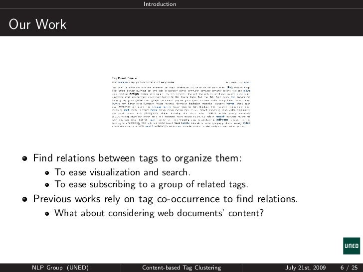
Task: Click 'Previous works rely on tag co-occurrence' line
Action: point(166,199)
